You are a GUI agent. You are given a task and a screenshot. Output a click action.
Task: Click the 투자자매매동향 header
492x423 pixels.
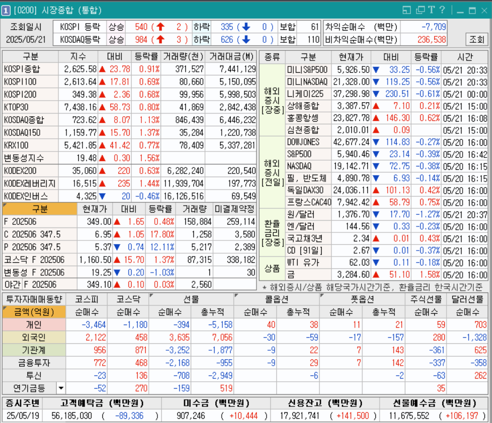pyautogui.click(x=34, y=299)
